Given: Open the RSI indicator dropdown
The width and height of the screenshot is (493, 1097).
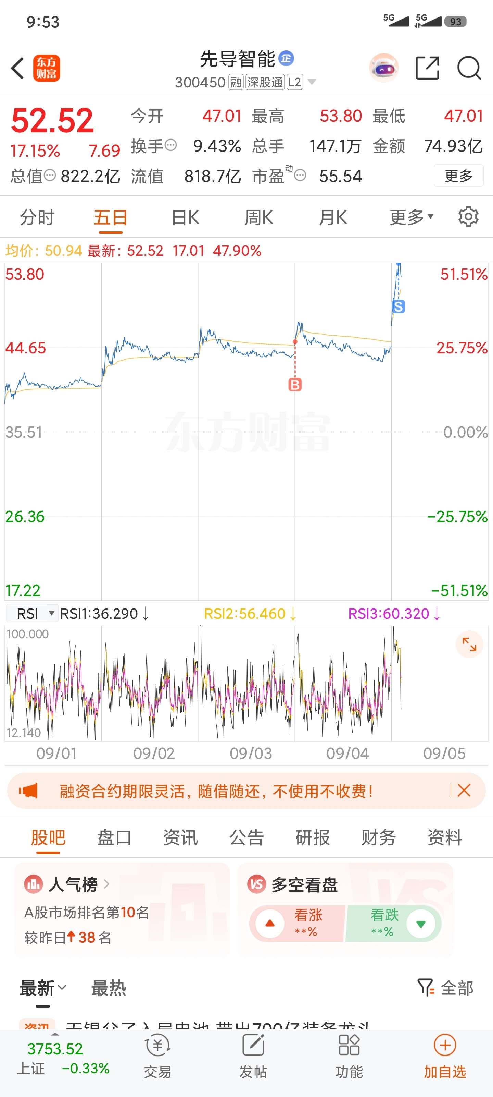Looking at the screenshot, I should pyautogui.click(x=32, y=613).
